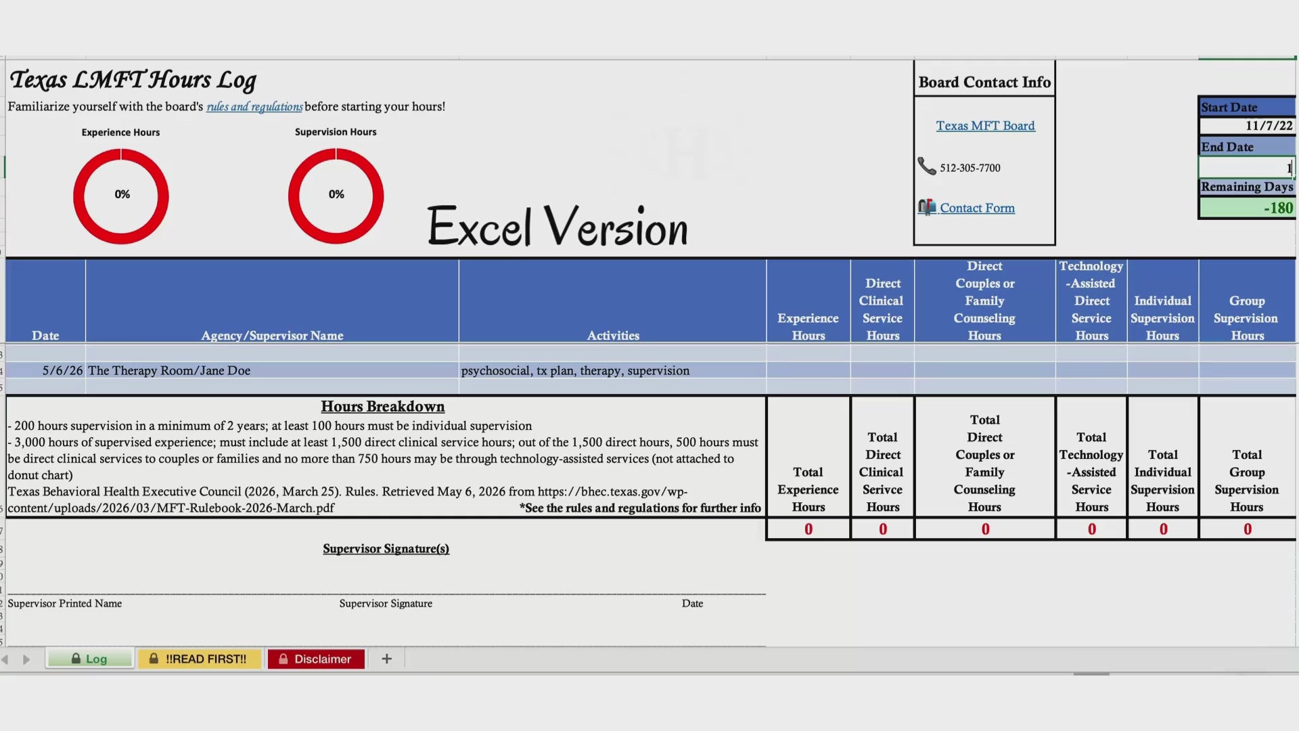Click the Direct Clinical Service Hours header
Viewport: 1299px width, 731px height.
click(882, 301)
